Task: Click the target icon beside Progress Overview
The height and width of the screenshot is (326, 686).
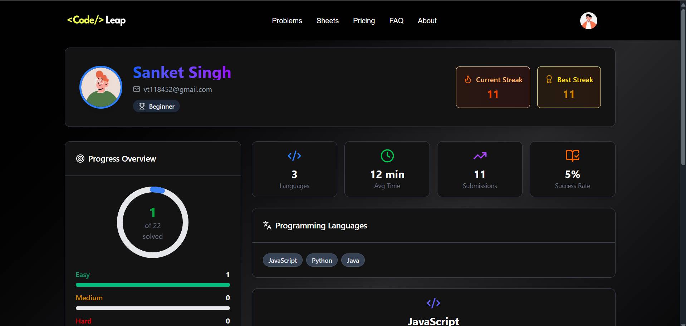Action: point(80,159)
